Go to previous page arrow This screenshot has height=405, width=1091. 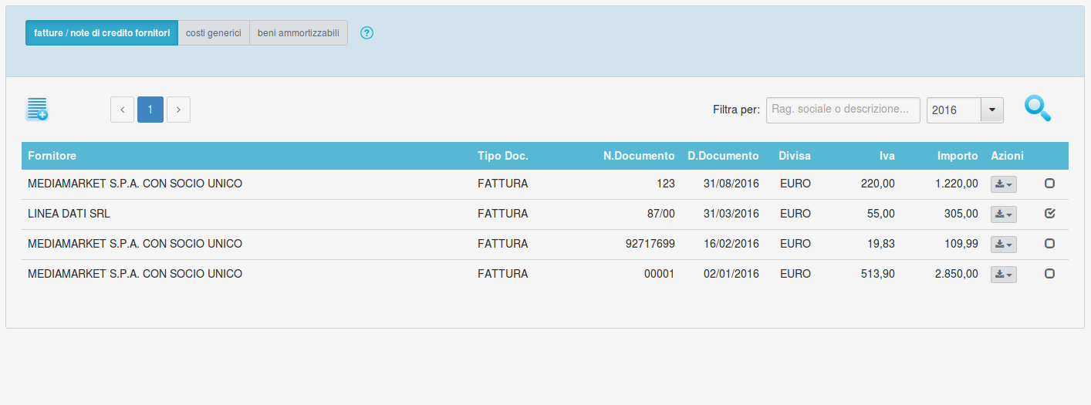[x=122, y=110]
